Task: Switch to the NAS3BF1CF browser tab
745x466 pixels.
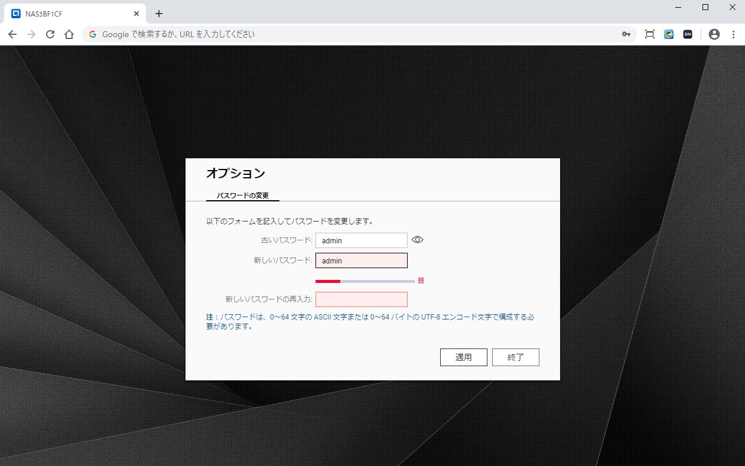Action: [71, 14]
